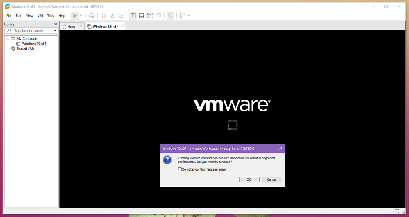Open the Help menu
409x217 pixels.
[62, 16]
